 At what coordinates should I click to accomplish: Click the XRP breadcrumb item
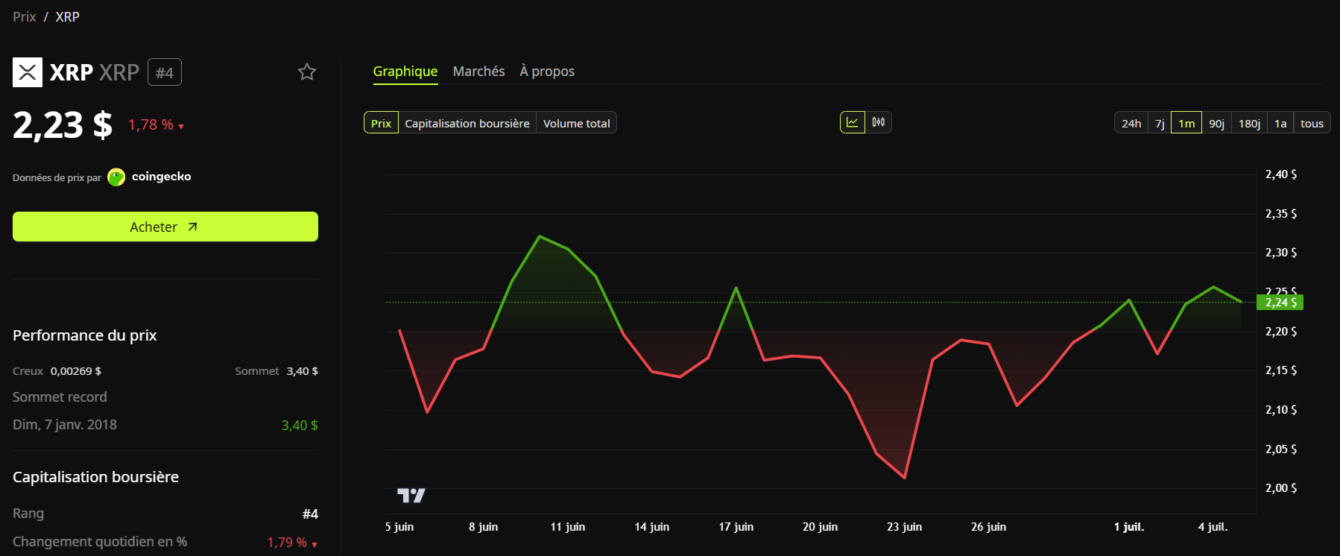point(67,16)
